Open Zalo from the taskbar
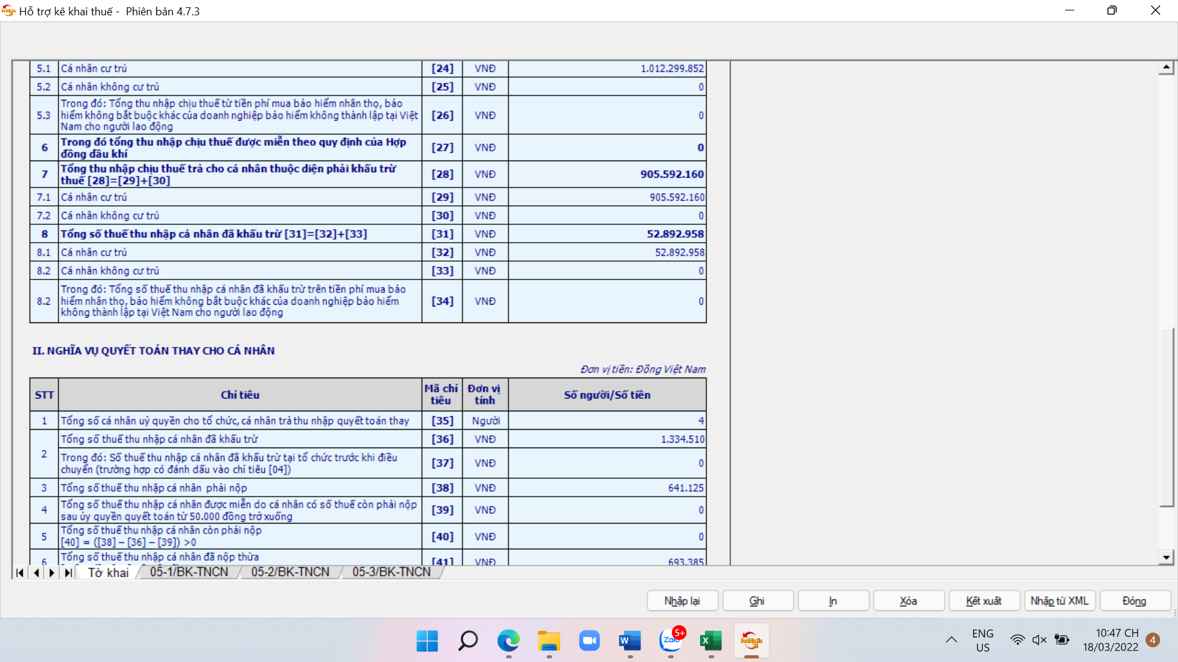Image resolution: width=1178 pixels, height=662 pixels. click(x=671, y=641)
